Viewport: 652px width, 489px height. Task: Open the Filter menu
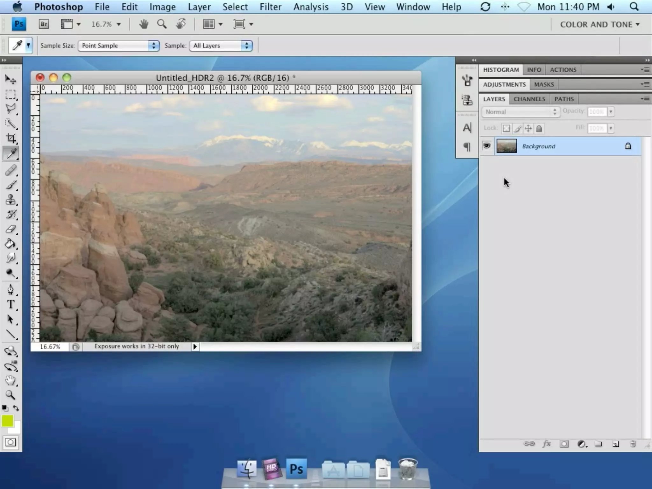[270, 7]
